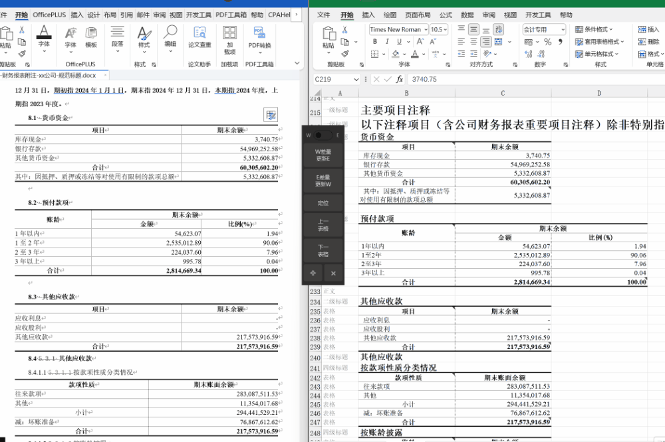Click the 定位 locate button

pyautogui.click(x=323, y=203)
